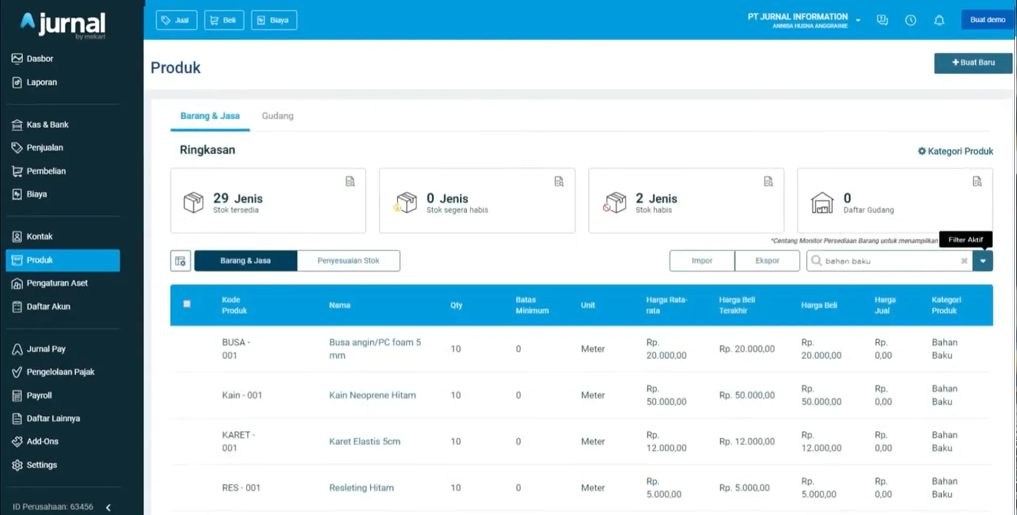Collapse the sidebar with the chevron

point(108,507)
